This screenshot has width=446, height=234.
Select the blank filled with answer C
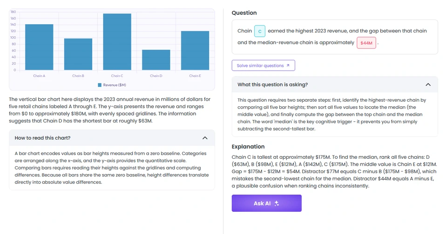click(x=260, y=31)
